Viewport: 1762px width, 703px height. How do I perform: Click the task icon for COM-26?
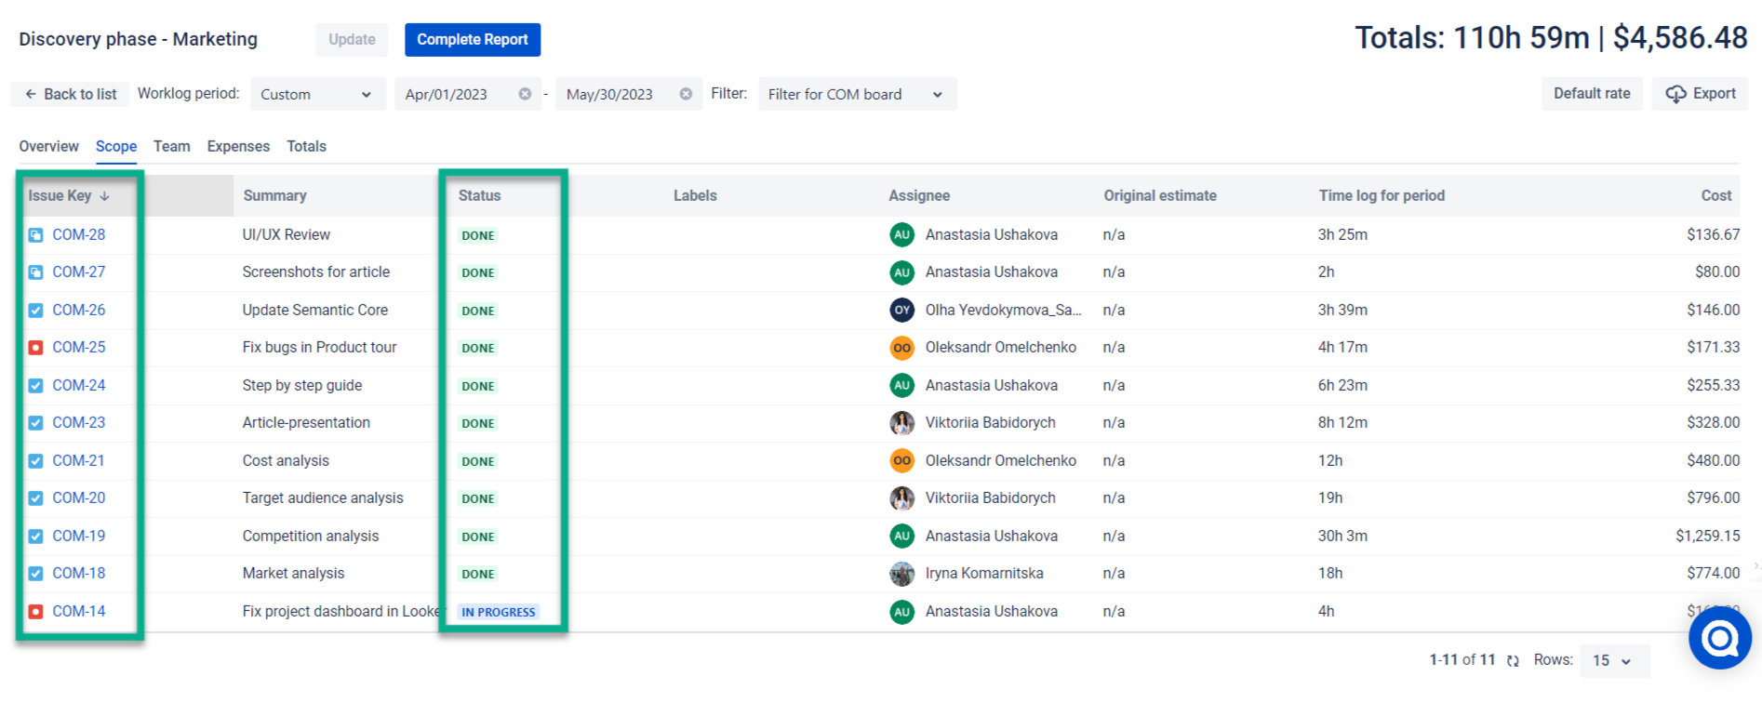point(35,311)
